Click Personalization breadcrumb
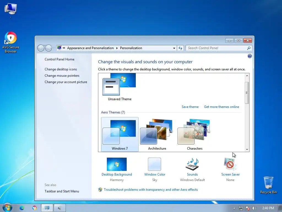 131,48
